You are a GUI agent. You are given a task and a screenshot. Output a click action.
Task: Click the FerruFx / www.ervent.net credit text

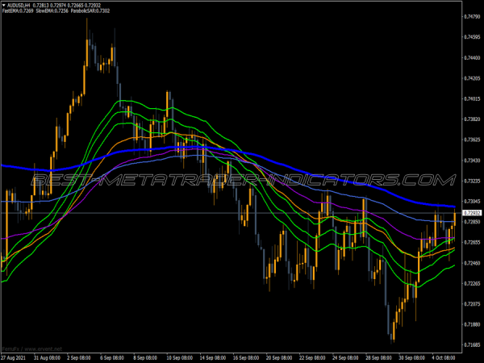(32, 349)
